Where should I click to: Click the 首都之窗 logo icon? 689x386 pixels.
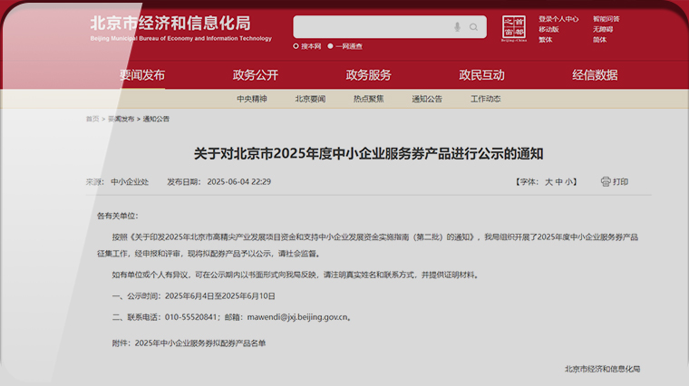514,28
